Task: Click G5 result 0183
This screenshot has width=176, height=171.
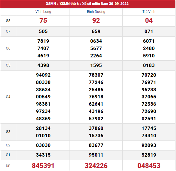Action: (x=149, y=65)
